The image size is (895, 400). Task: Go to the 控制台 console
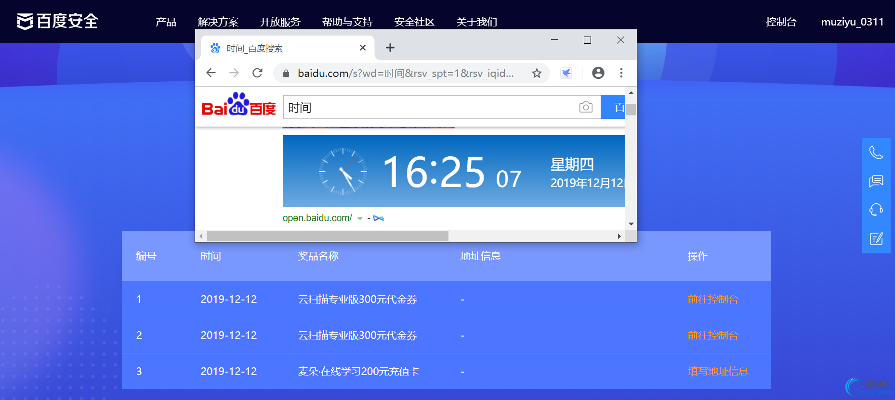[x=781, y=22]
